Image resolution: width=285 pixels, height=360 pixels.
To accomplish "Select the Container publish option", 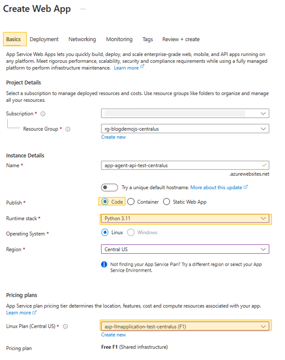I will (x=131, y=202).
